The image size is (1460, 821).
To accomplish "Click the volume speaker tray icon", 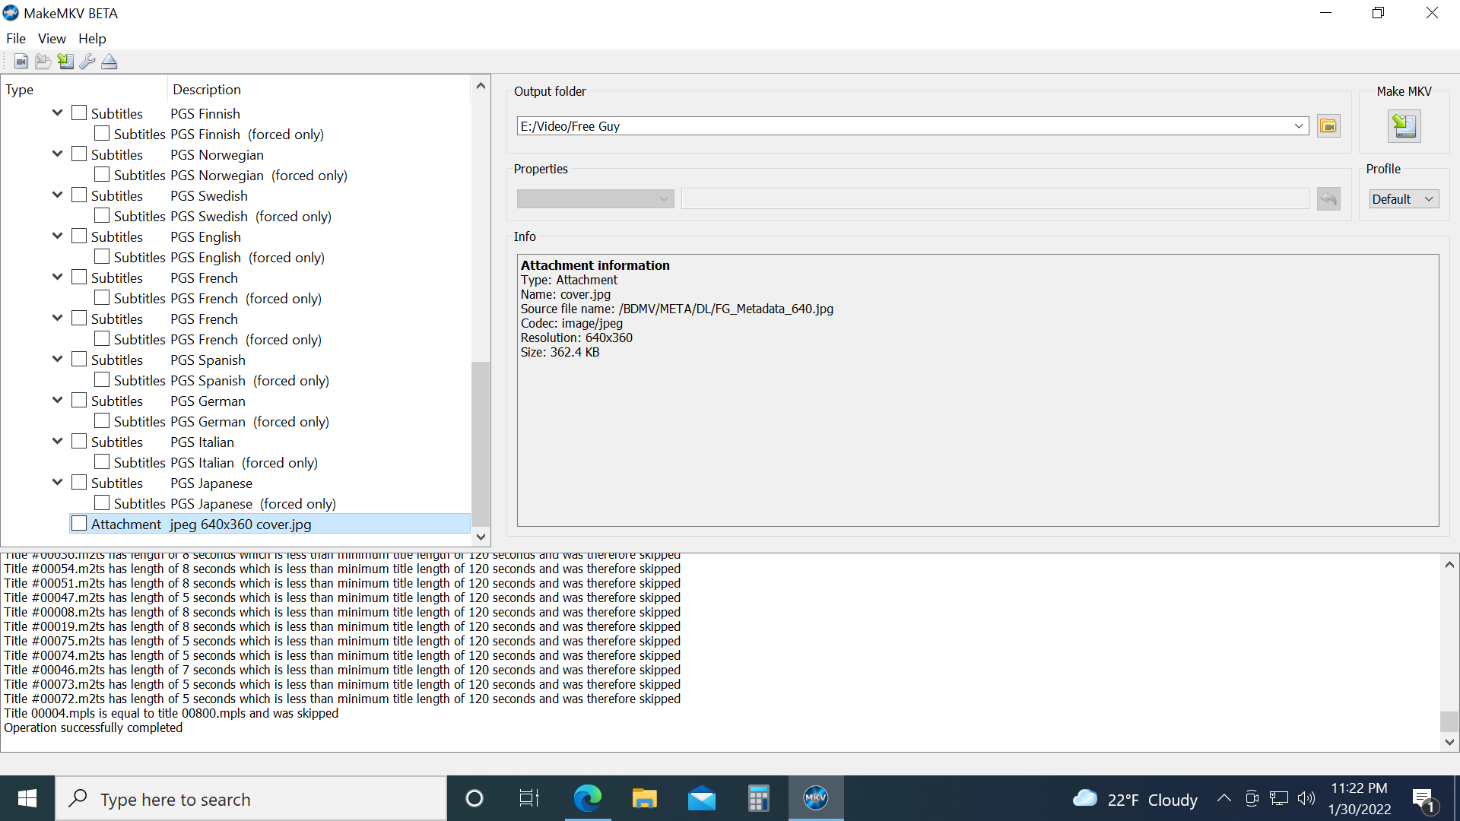I will coord(1306,798).
